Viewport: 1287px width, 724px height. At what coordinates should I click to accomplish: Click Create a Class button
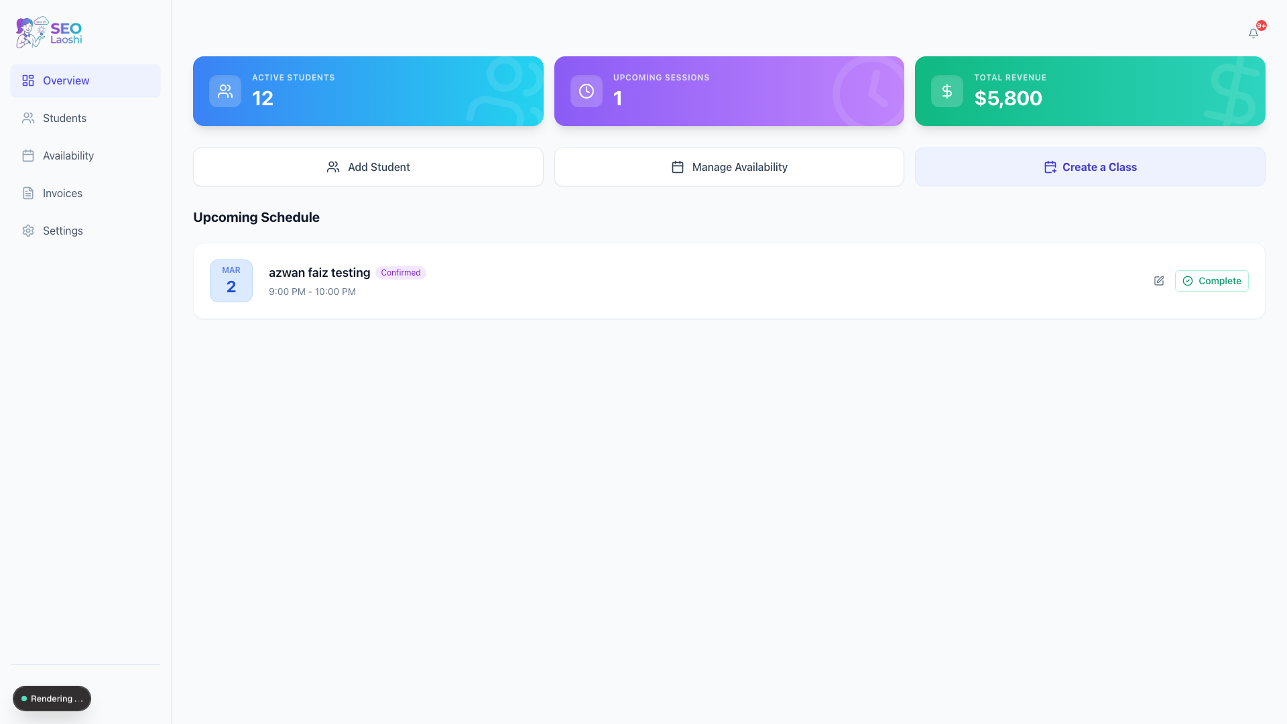click(x=1090, y=167)
